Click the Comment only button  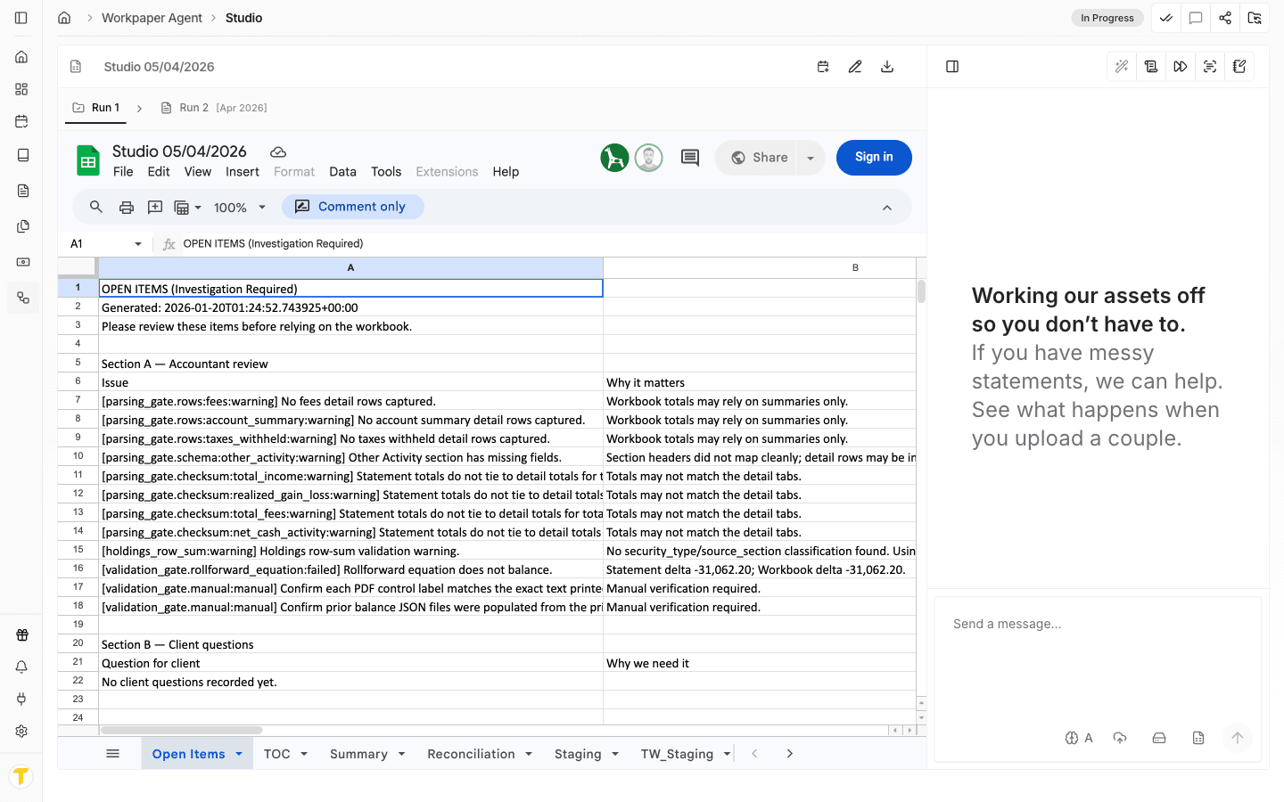pyautogui.click(x=352, y=207)
